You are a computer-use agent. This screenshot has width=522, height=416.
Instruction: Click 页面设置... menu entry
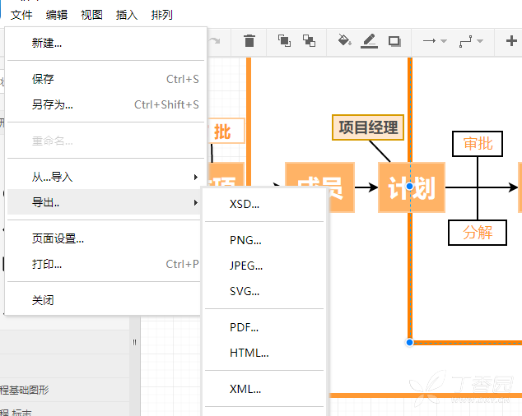[x=103, y=238]
